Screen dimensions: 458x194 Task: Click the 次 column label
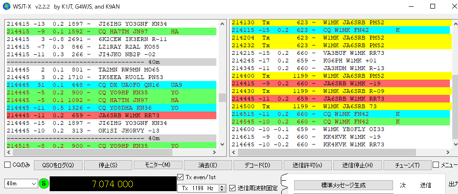[403, 185]
